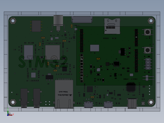This screenshot has height=123, width=164.
Task: Pick the left micro-USB connector
Action: pyautogui.click(x=88, y=104)
